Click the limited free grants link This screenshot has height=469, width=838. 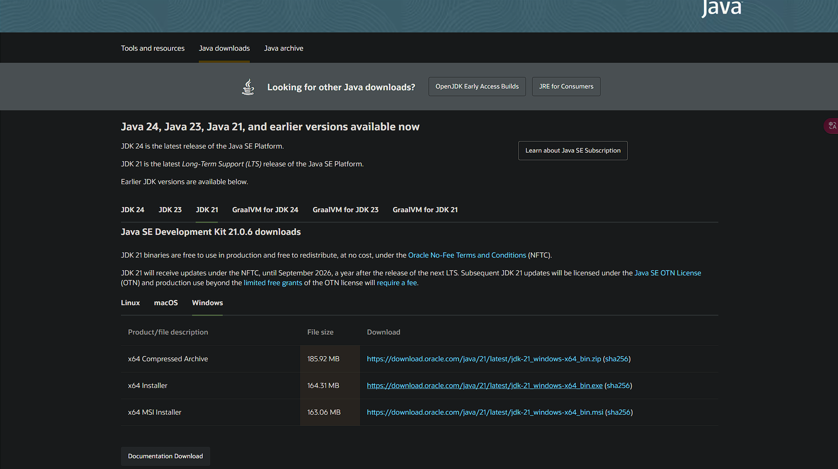(273, 283)
